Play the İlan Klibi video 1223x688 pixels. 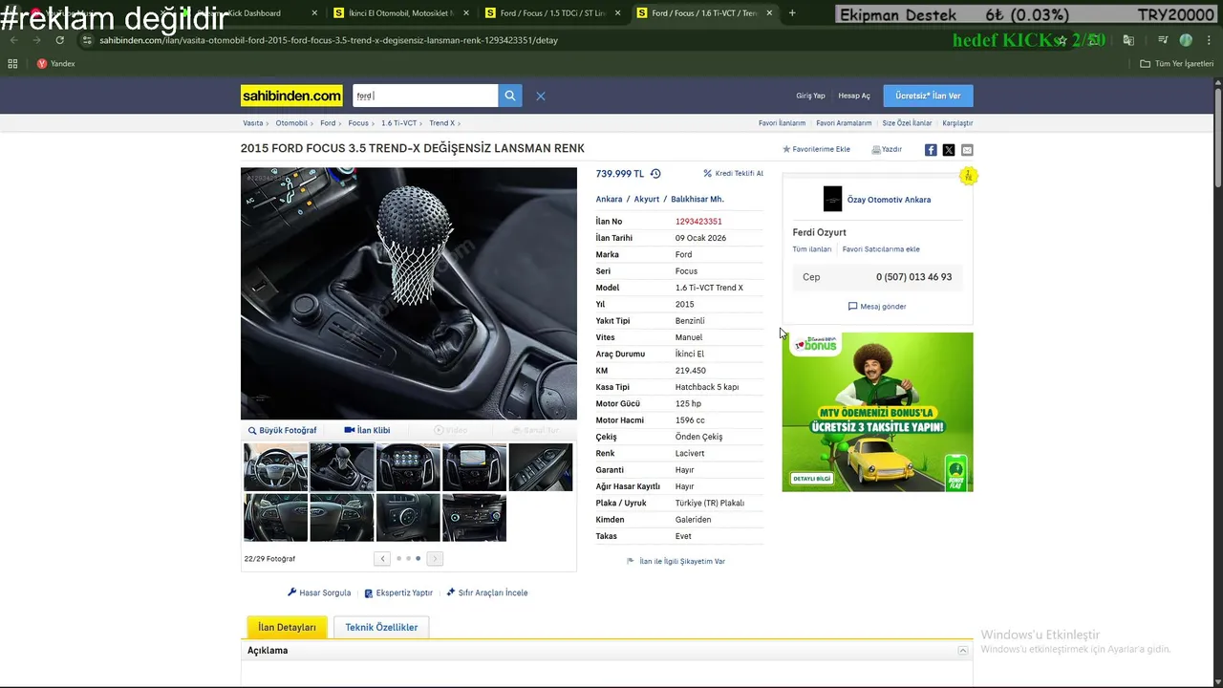pyautogui.click(x=367, y=430)
